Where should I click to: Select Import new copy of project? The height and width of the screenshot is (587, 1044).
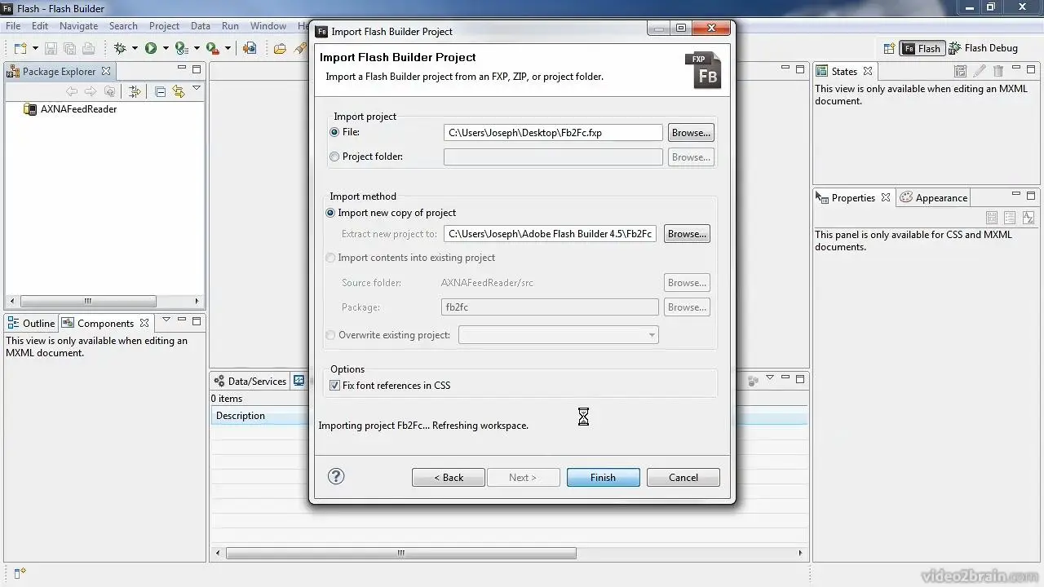(330, 213)
